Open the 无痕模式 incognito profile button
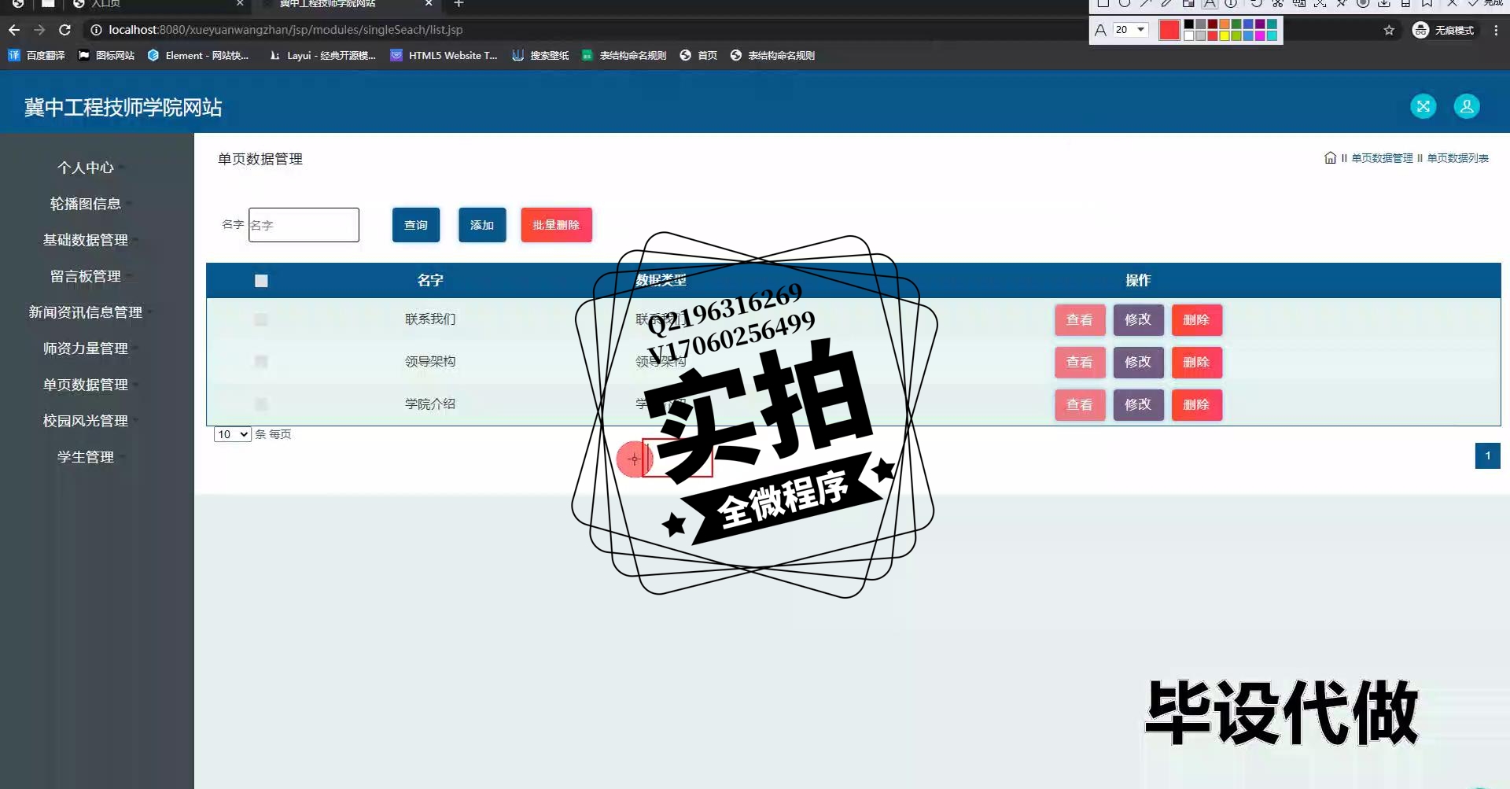 pyautogui.click(x=1444, y=30)
